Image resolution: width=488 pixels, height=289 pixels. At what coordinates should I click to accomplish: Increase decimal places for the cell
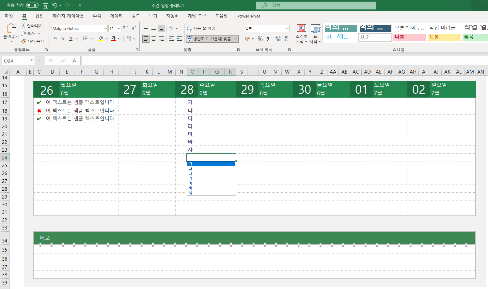(278, 38)
